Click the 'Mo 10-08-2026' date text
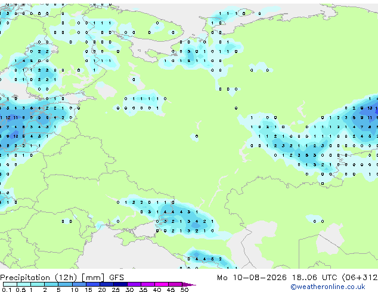Screen dimensions: 378x292 [x=252, y=278]
